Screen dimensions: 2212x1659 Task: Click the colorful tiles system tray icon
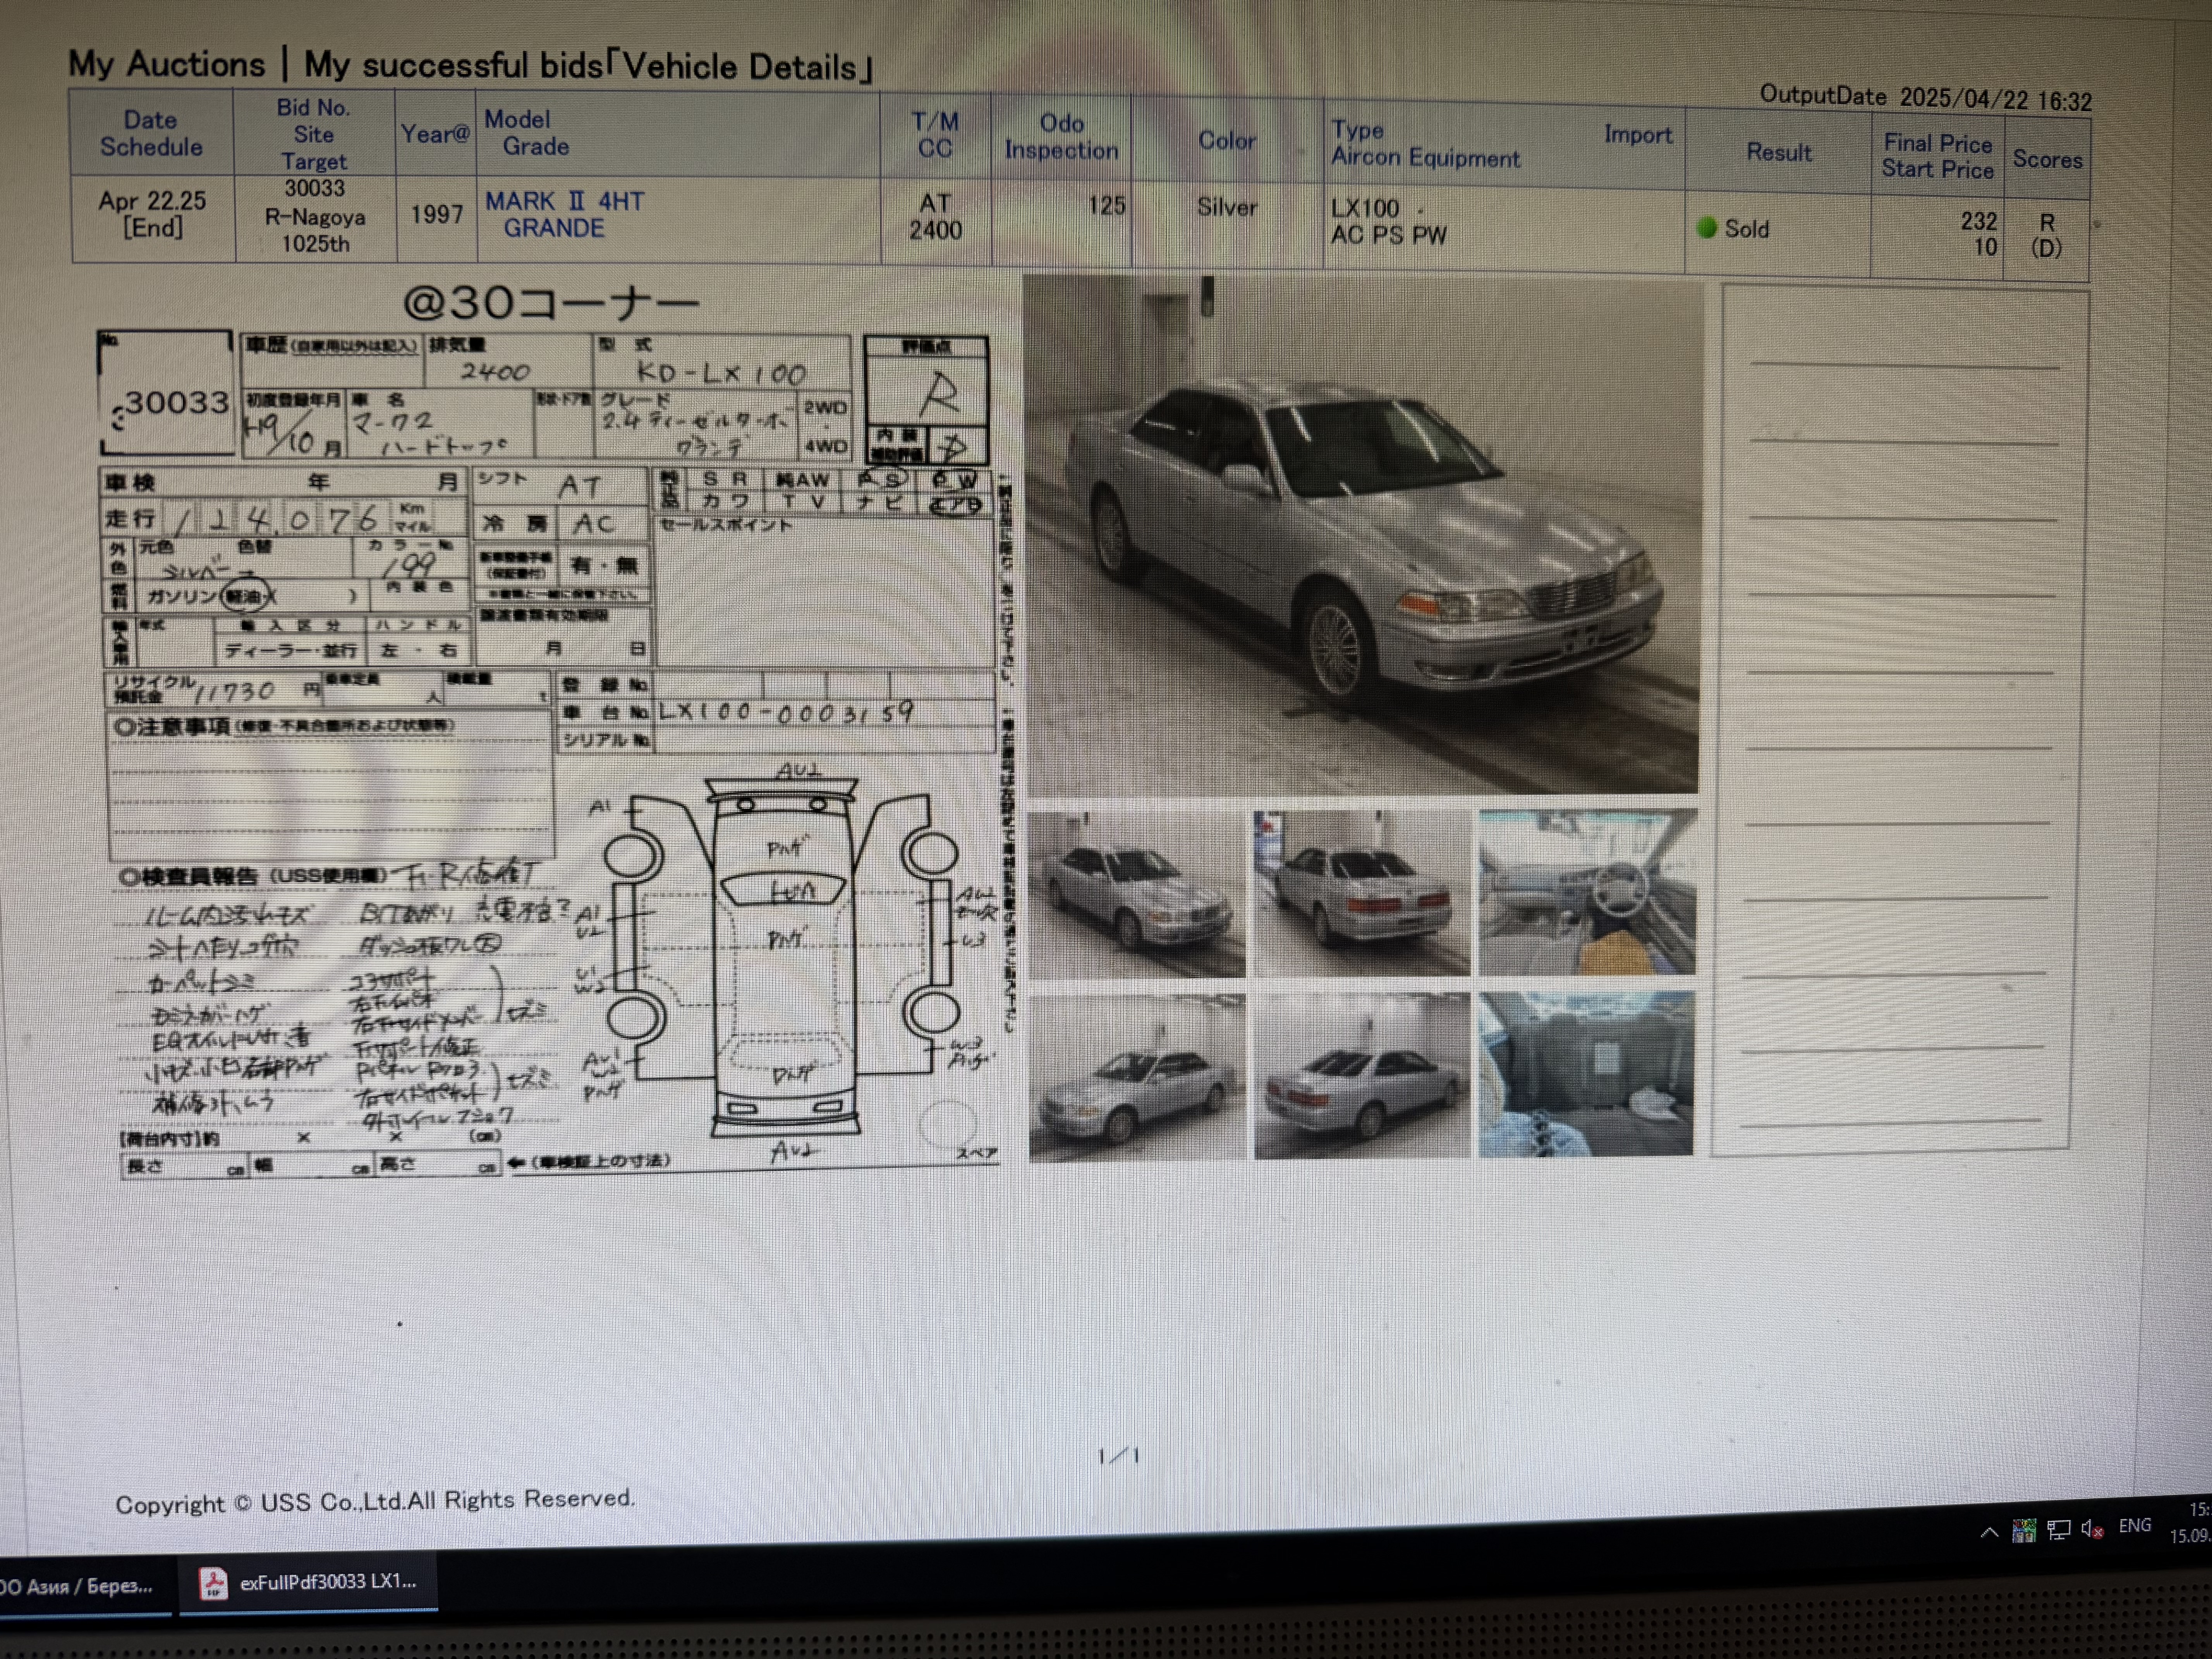click(2024, 1530)
